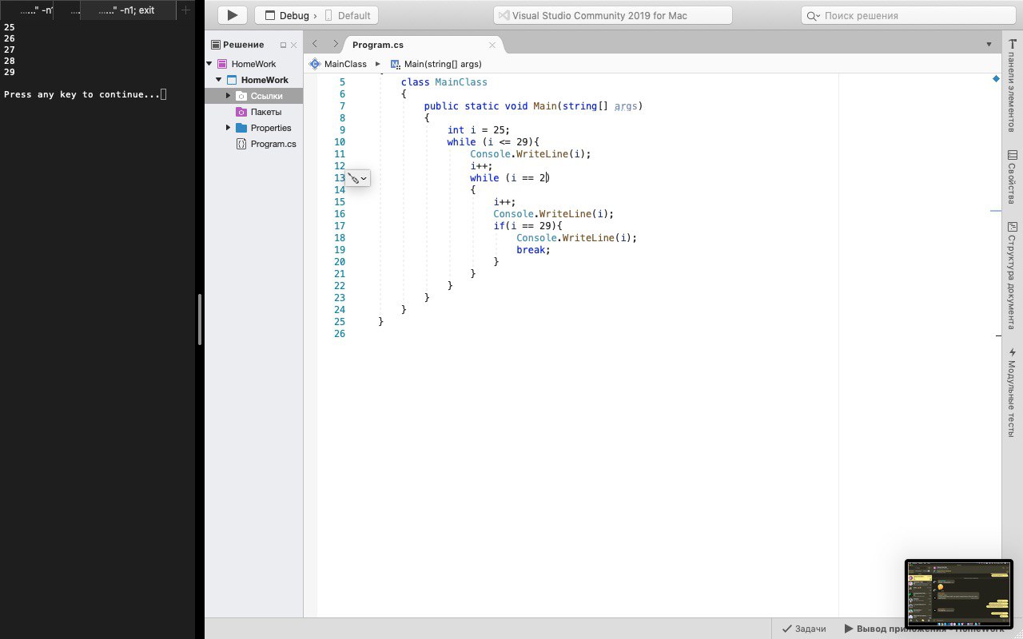The height and width of the screenshot is (639, 1023).
Task: Open the Задачи tasks pad
Action: 804,629
